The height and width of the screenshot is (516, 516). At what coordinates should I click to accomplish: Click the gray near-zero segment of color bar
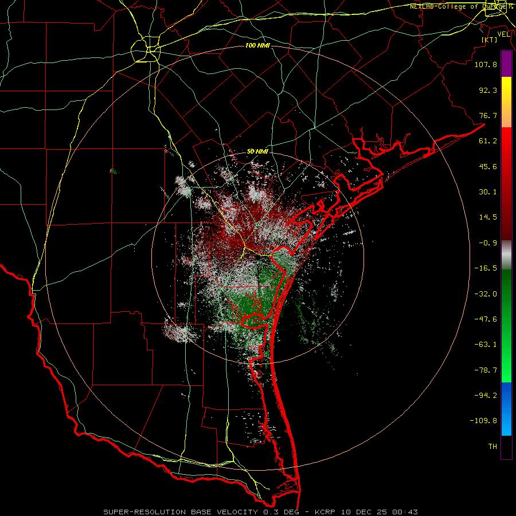pos(506,255)
